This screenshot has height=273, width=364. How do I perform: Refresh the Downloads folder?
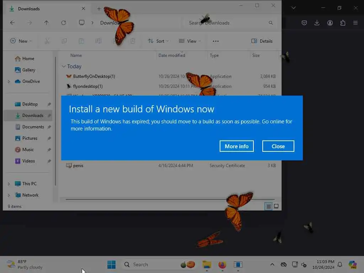(64, 23)
